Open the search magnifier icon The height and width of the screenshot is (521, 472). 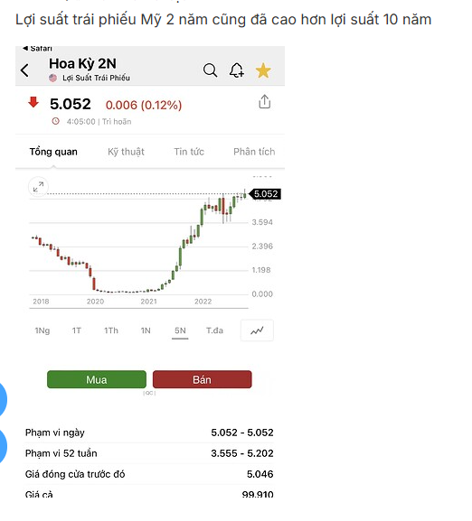coord(210,70)
